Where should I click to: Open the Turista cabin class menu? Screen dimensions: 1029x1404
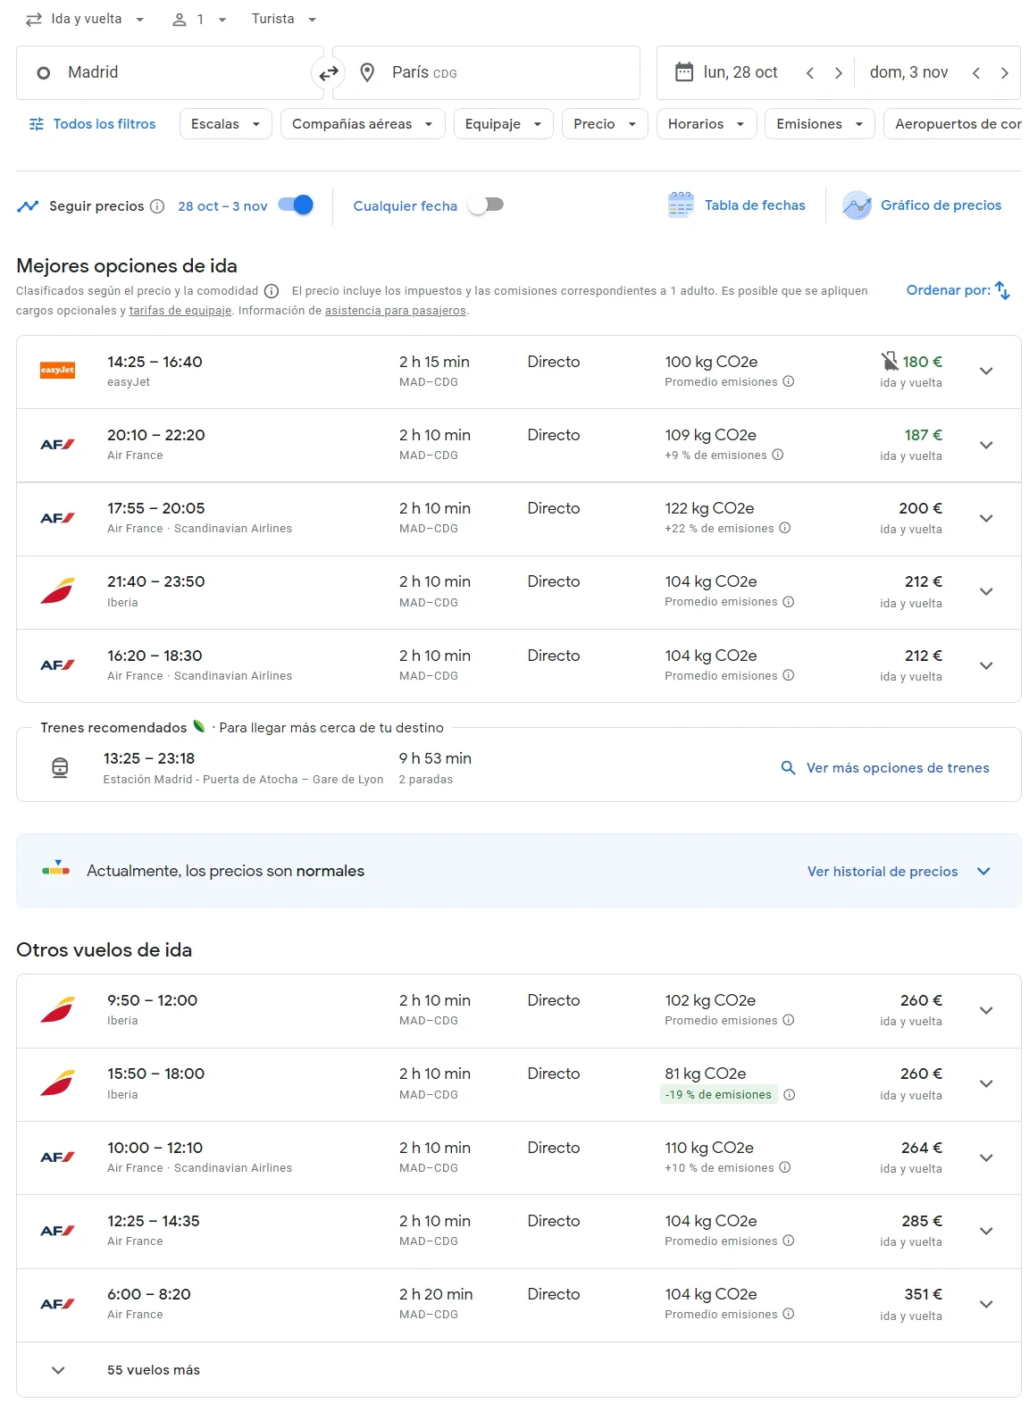284,19
